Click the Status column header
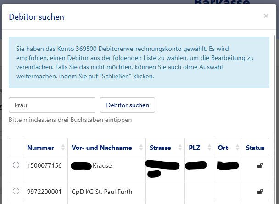 point(255,148)
